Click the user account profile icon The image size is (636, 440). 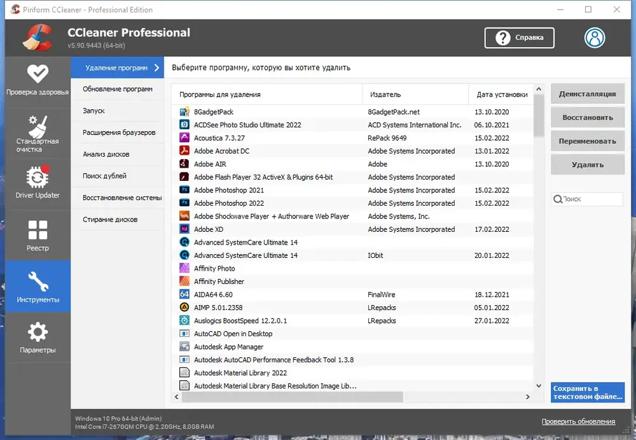595,38
